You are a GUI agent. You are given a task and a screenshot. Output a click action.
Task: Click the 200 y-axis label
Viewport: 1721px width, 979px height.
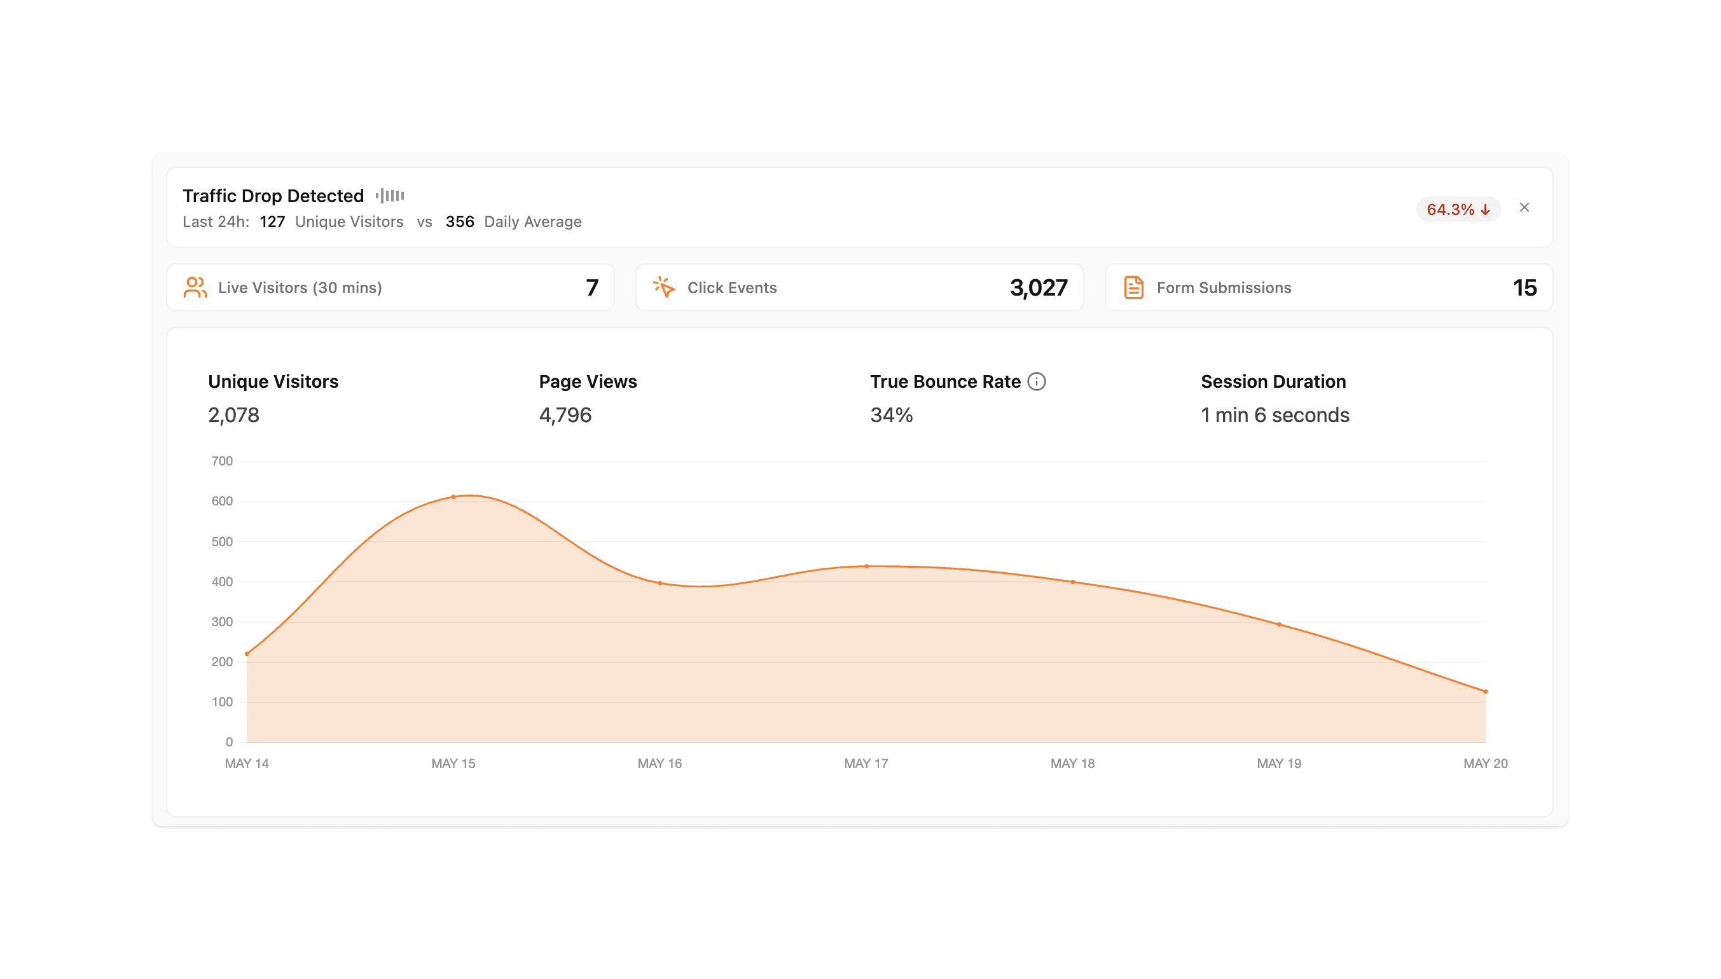(x=222, y=662)
